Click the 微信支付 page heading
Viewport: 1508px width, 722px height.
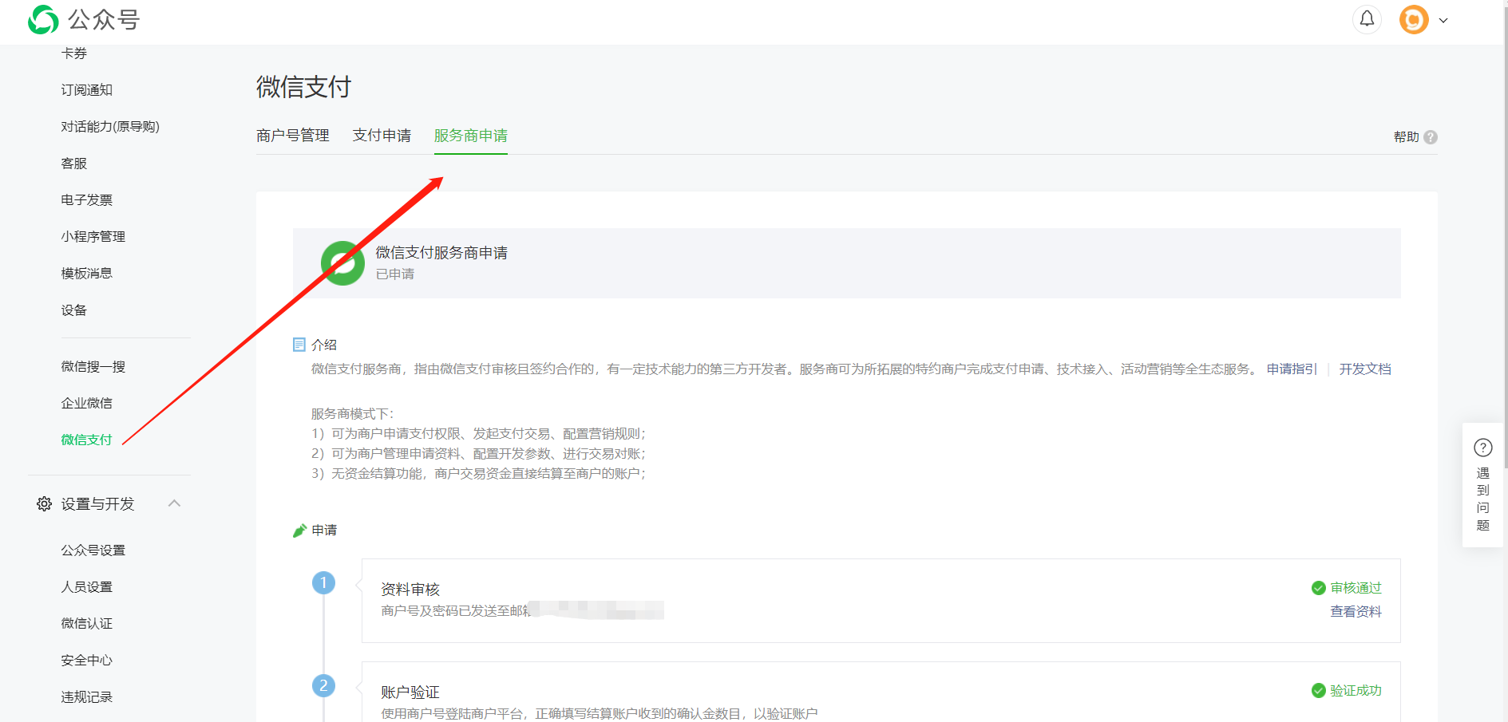[x=303, y=87]
